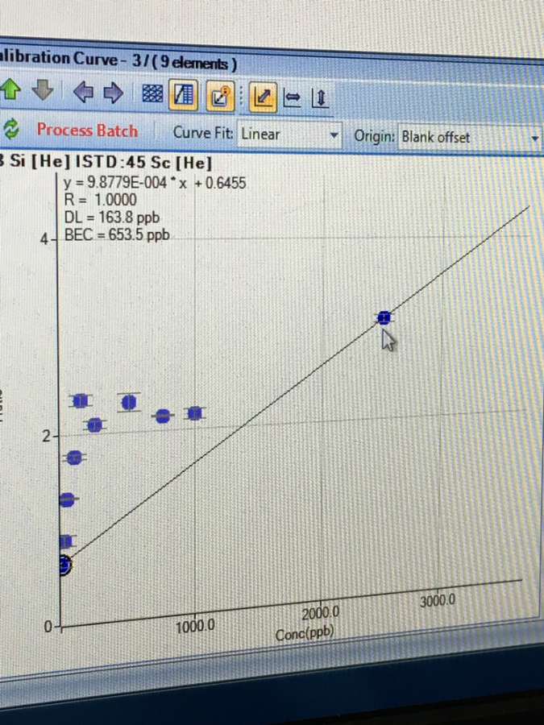
Task: Open the Origin dropdown showing Blank offset
Action: pyautogui.click(x=471, y=137)
